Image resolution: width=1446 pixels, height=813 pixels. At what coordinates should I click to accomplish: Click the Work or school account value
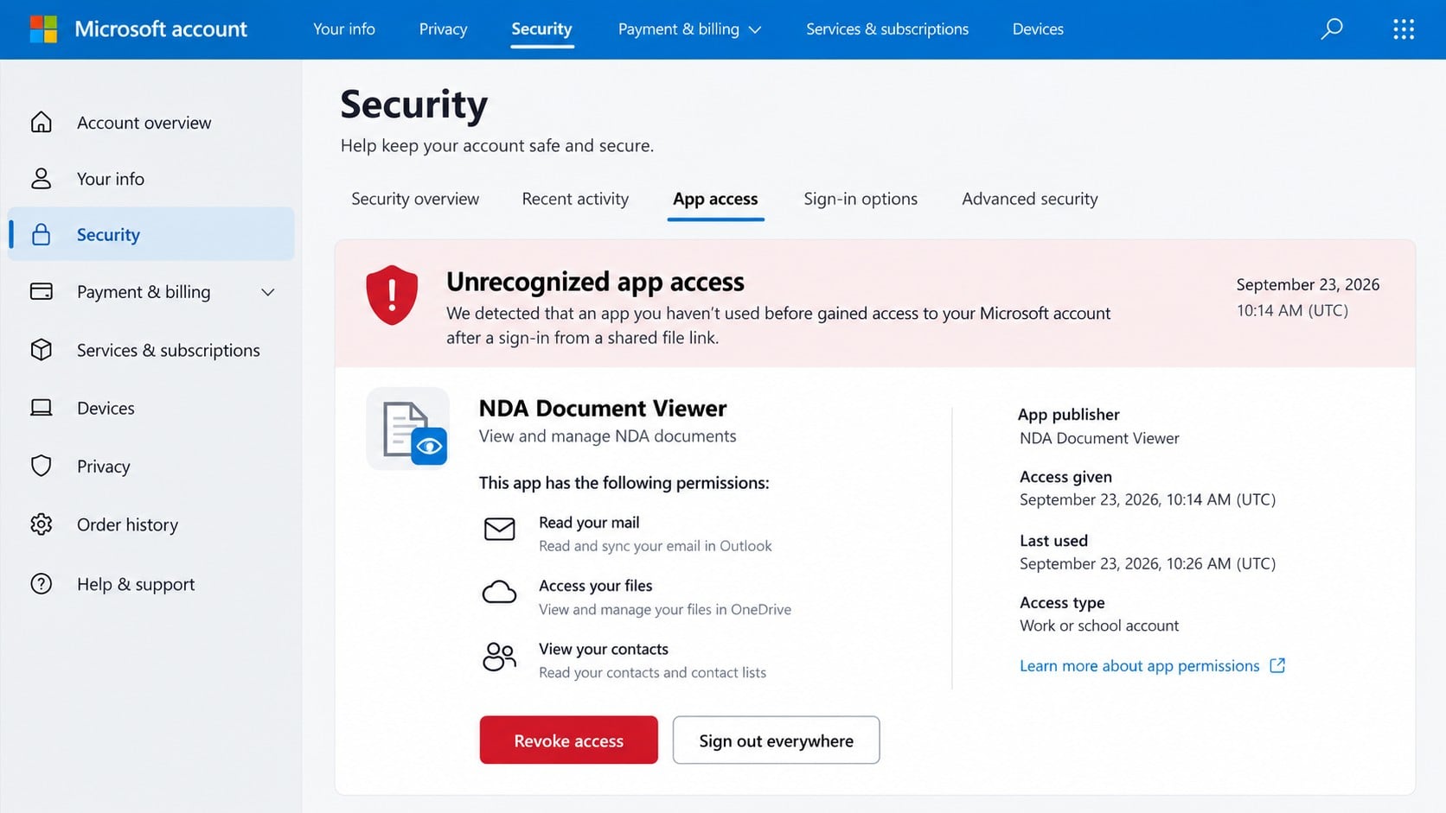pos(1099,626)
